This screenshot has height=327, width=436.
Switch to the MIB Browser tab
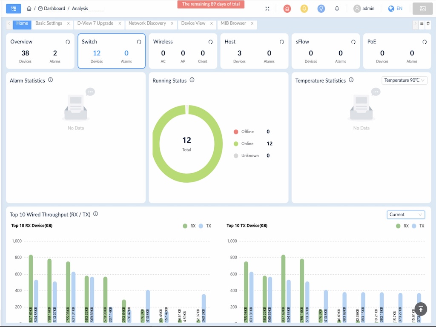233,23
